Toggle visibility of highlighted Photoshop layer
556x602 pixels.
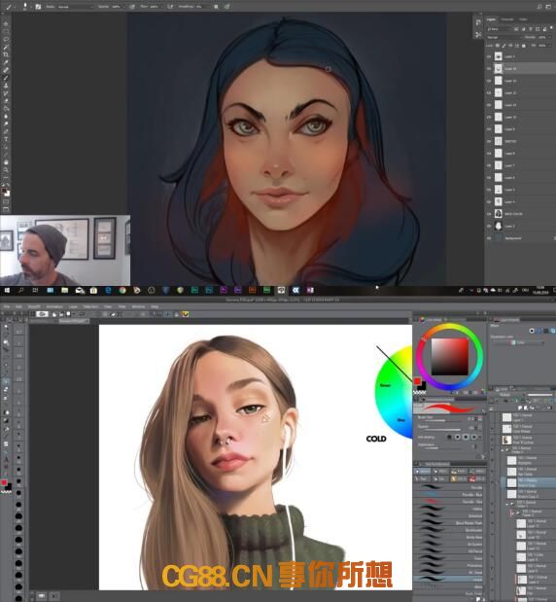pos(489,69)
